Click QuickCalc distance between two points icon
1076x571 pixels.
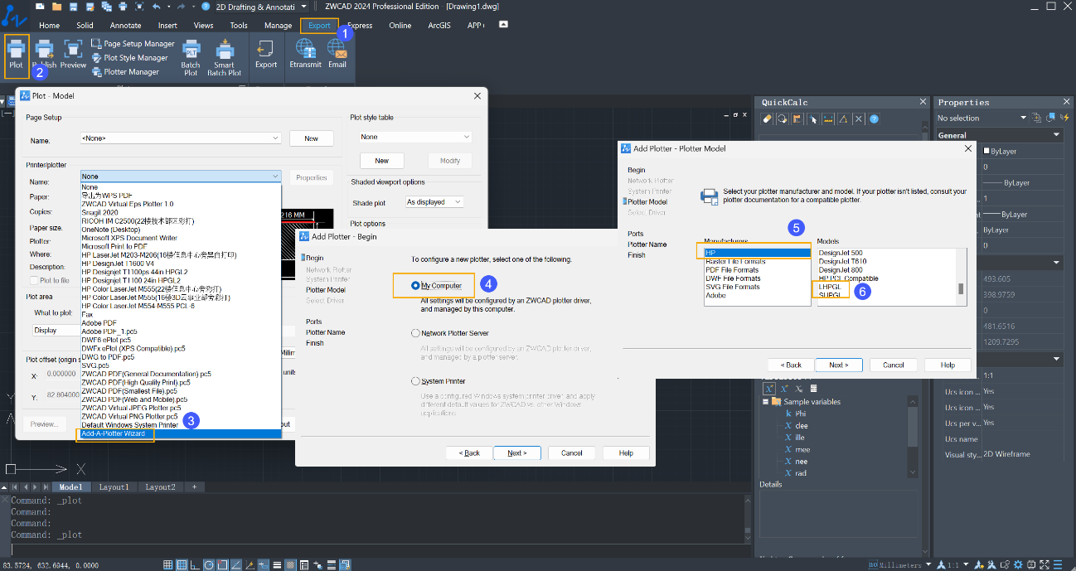828,119
